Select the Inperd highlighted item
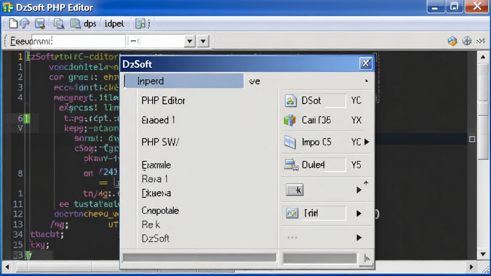This screenshot has height=276, width=491. pyautogui.click(x=184, y=81)
